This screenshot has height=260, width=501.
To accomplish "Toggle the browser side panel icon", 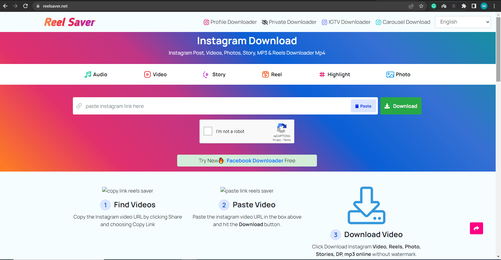I will click(x=474, y=6).
